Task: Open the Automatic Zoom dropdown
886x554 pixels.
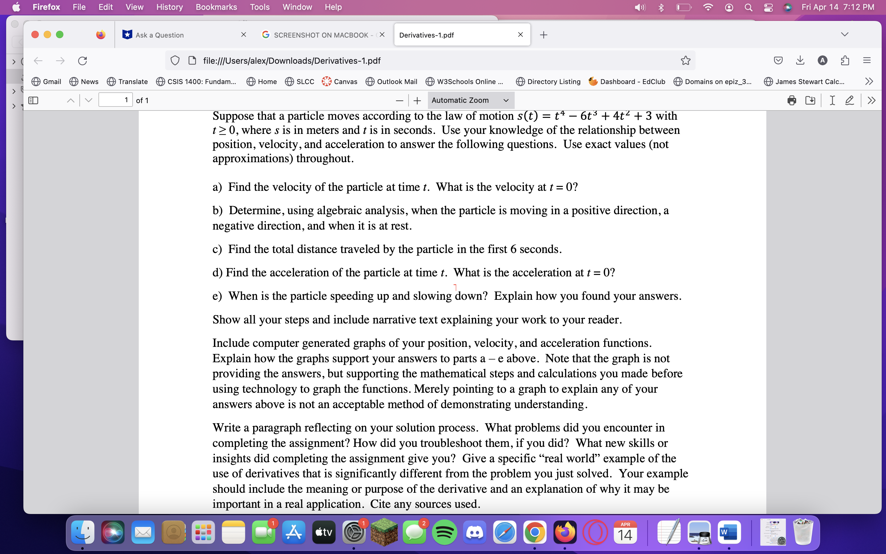Action: (470, 100)
